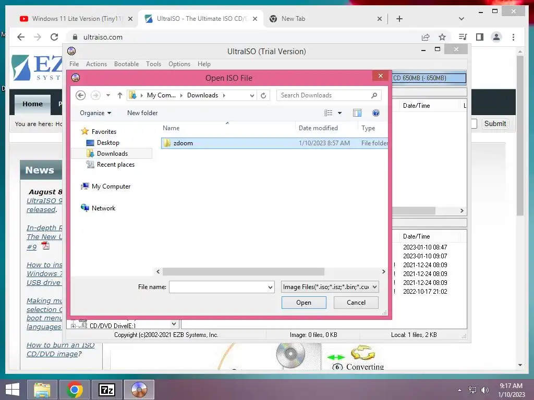Image resolution: width=534 pixels, height=400 pixels.
Task: Click the Submit button on webpage
Action: (495, 124)
